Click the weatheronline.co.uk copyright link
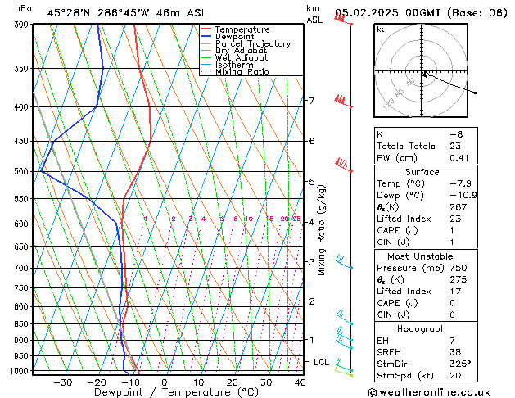Viewport: 515px width, 398px height. (429, 392)
